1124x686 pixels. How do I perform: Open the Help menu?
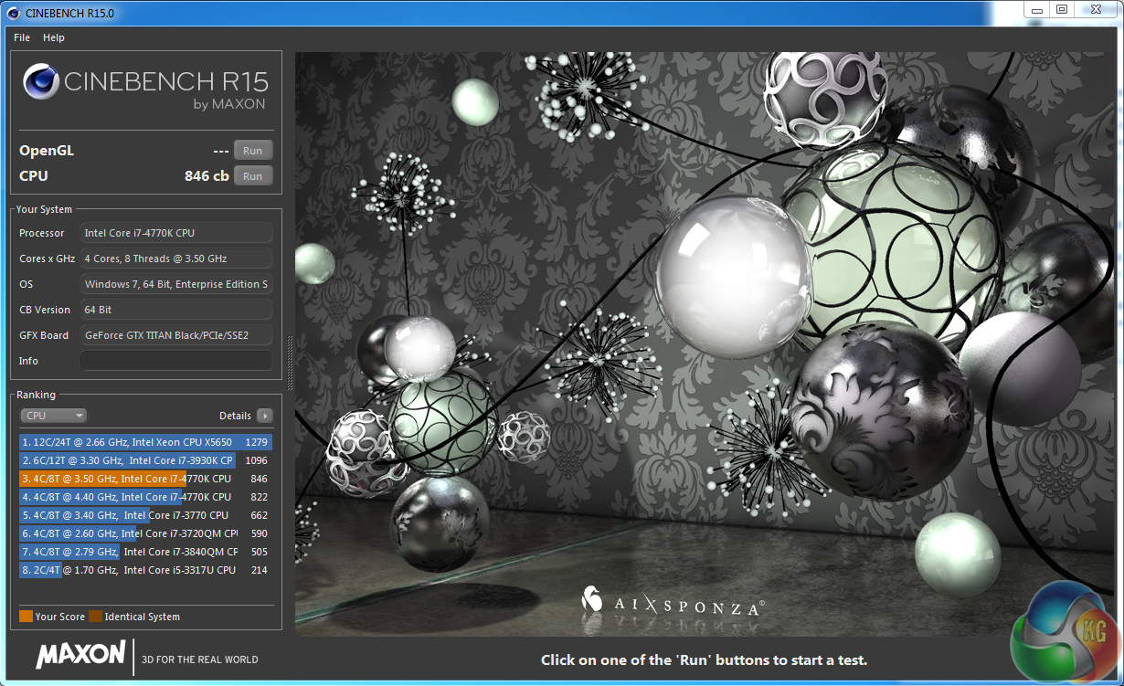pyautogui.click(x=54, y=37)
